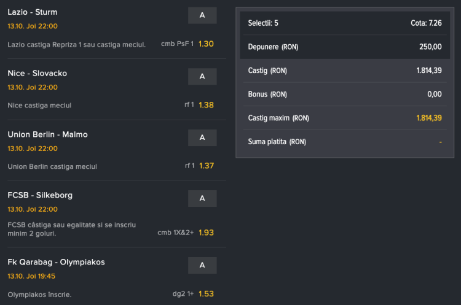The image size is (461, 305).
Task: Choose the 1.93 odds on FCSB selection
Action: (206, 233)
